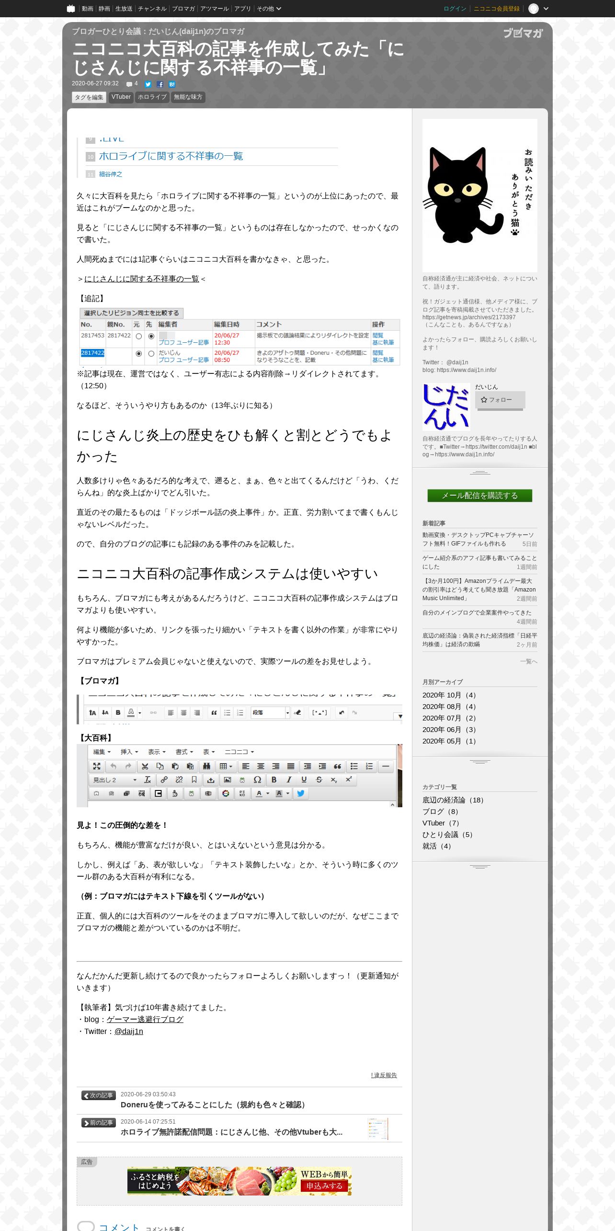The image size is (615, 1231).
Task: Select 元 radio in revision row 2817422
Action: [x=139, y=353]
